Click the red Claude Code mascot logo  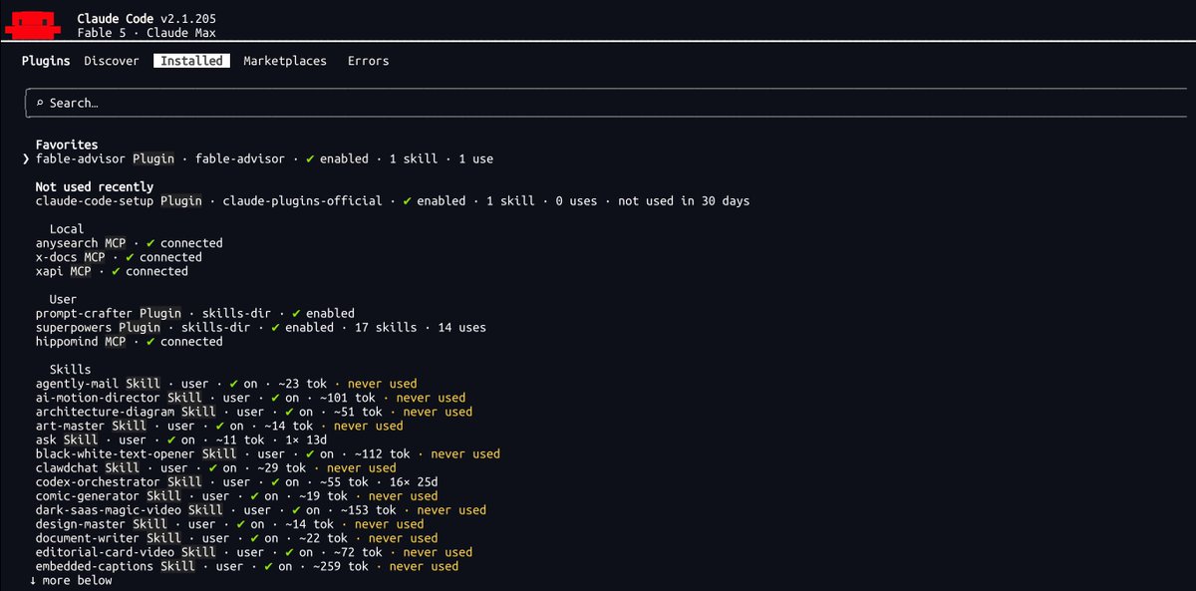(34, 24)
